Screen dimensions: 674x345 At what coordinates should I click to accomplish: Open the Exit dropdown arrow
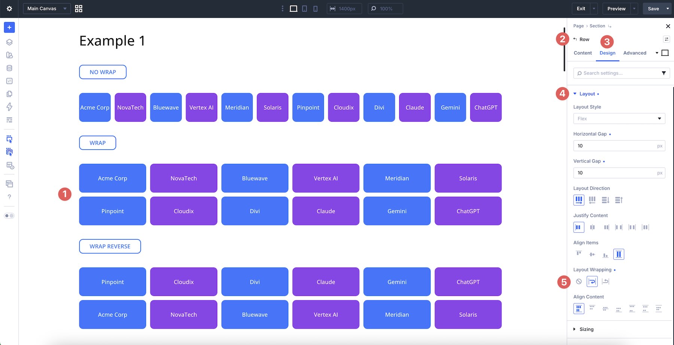coord(594,9)
